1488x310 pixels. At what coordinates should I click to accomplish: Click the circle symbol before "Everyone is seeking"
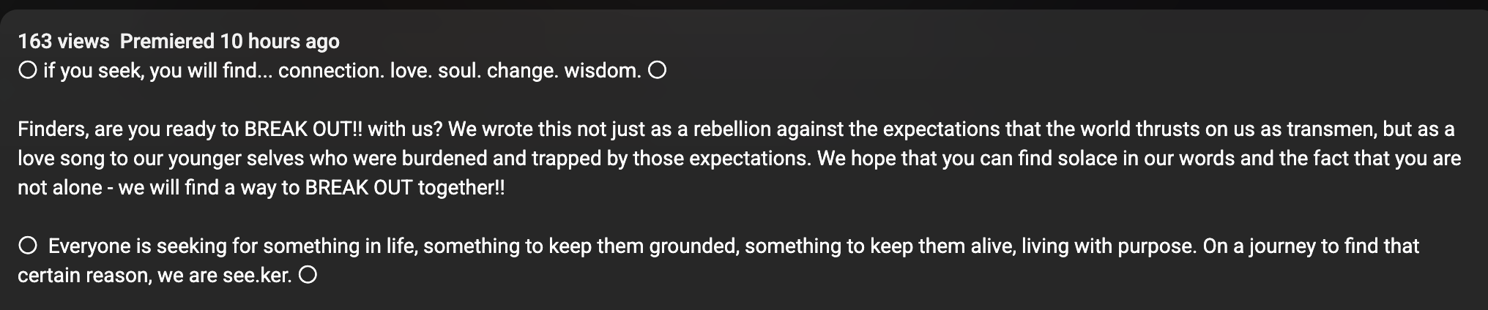click(28, 246)
